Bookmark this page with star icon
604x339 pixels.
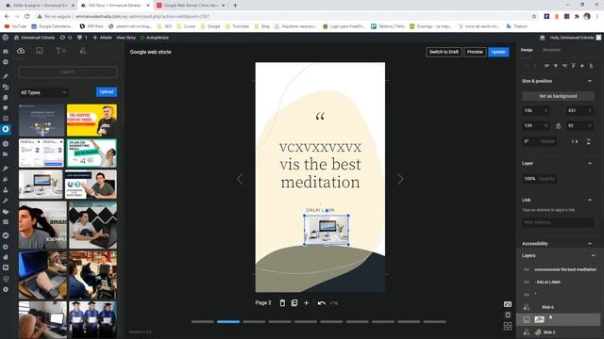coord(534,17)
